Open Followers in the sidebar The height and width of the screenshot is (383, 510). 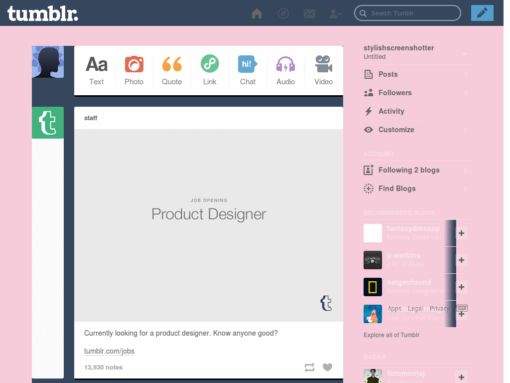(x=416, y=93)
